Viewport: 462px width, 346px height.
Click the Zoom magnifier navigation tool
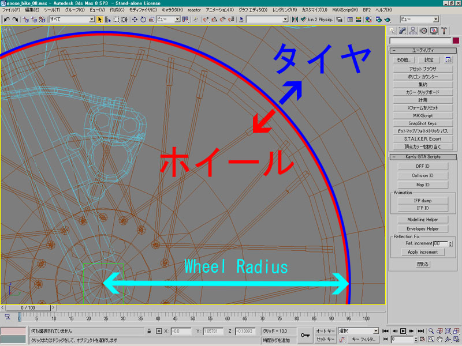pos(431,331)
